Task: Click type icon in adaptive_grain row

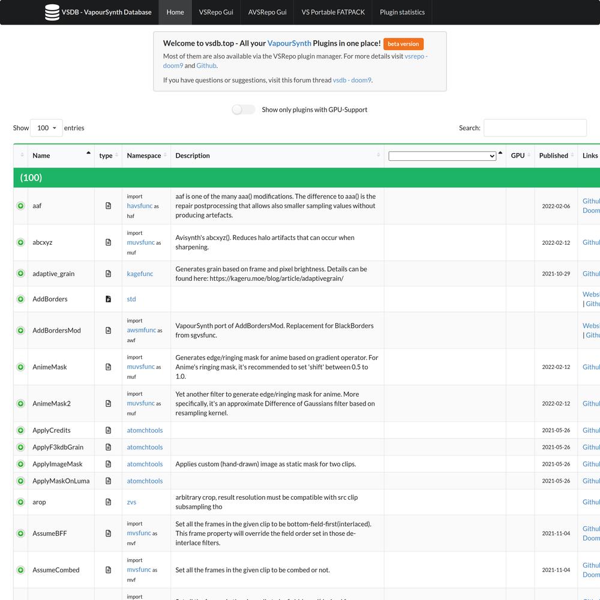Action: tap(108, 274)
